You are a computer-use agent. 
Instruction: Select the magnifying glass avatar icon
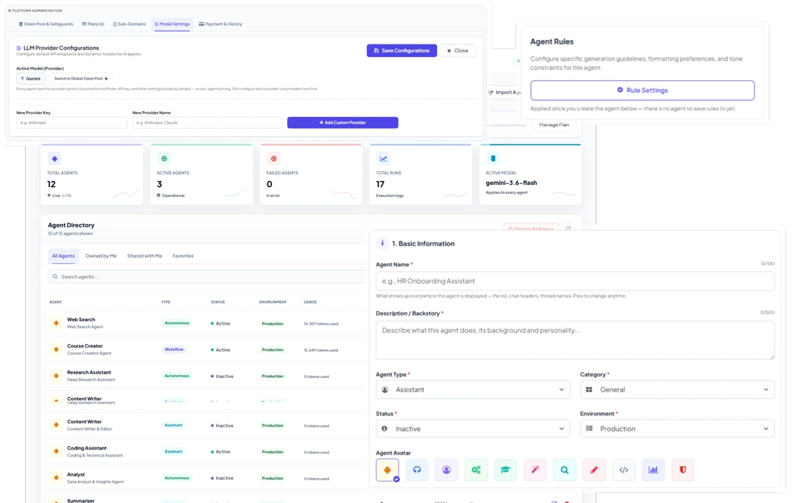point(564,470)
